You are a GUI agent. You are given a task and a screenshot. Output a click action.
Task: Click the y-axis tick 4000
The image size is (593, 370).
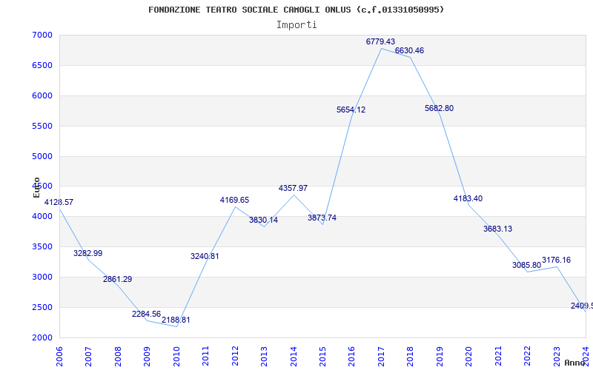click(42, 217)
